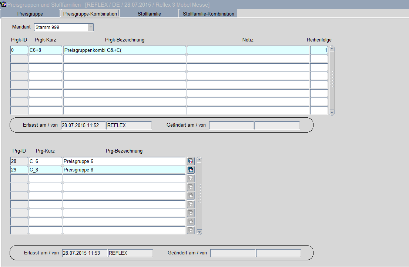Image resolution: width=409 pixels, height=267 pixels.
Task: Click the lookup icon beside Preisgruppe 6
Action: point(191,161)
